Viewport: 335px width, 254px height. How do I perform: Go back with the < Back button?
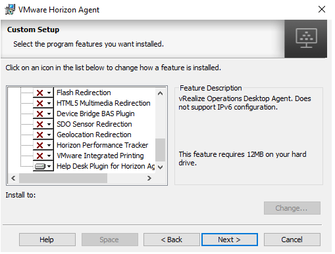pyautogui.click(x=172, y=240)
